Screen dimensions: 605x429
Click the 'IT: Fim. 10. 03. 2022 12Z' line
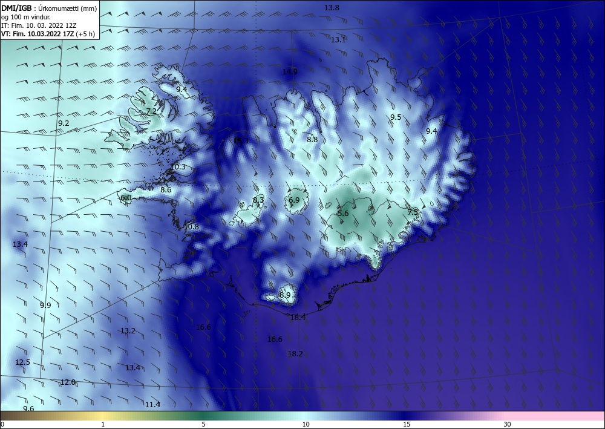pyautogui.click(x=39, y=25)
